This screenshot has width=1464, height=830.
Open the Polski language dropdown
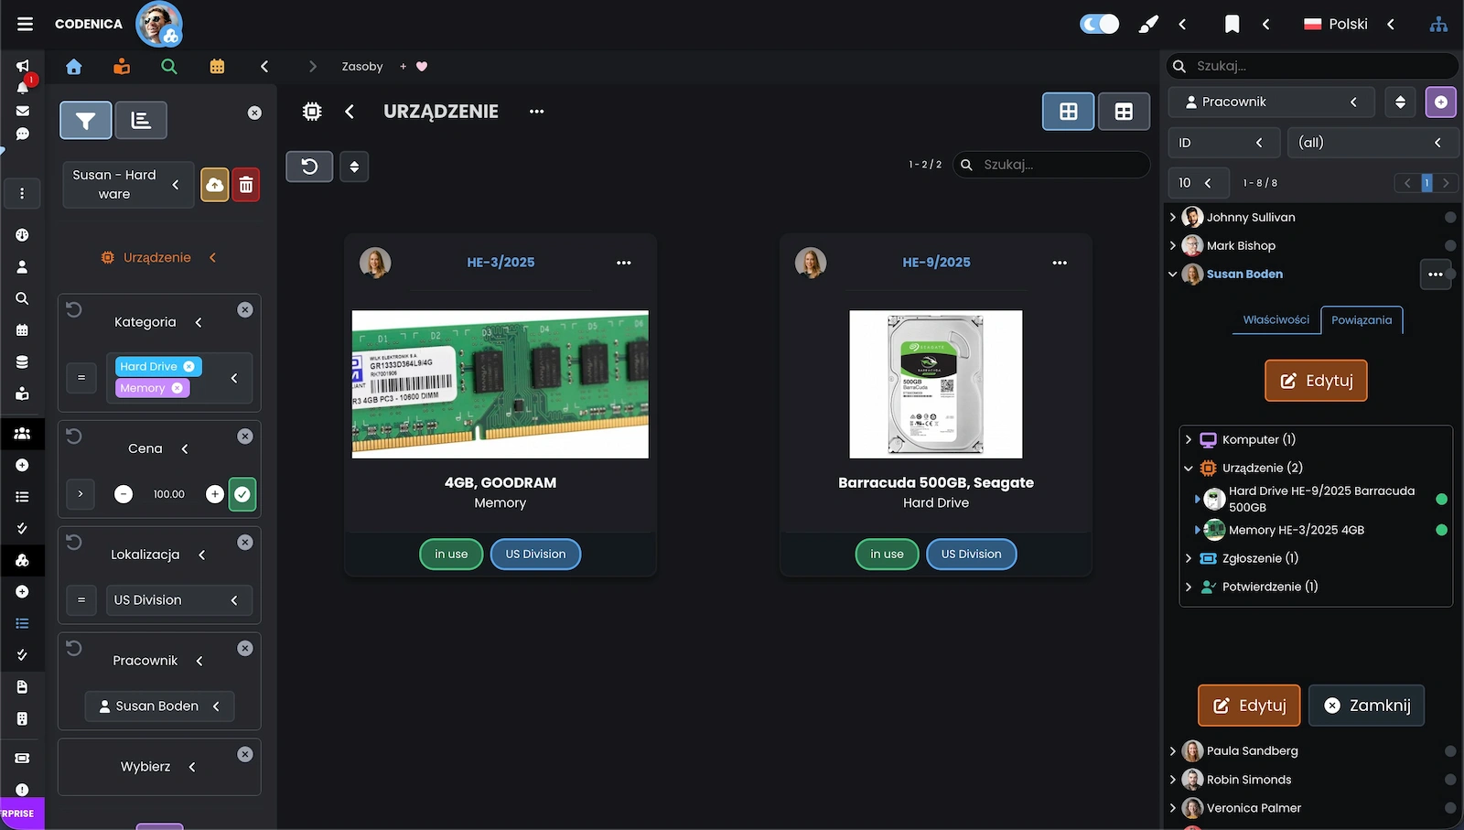1349,25
